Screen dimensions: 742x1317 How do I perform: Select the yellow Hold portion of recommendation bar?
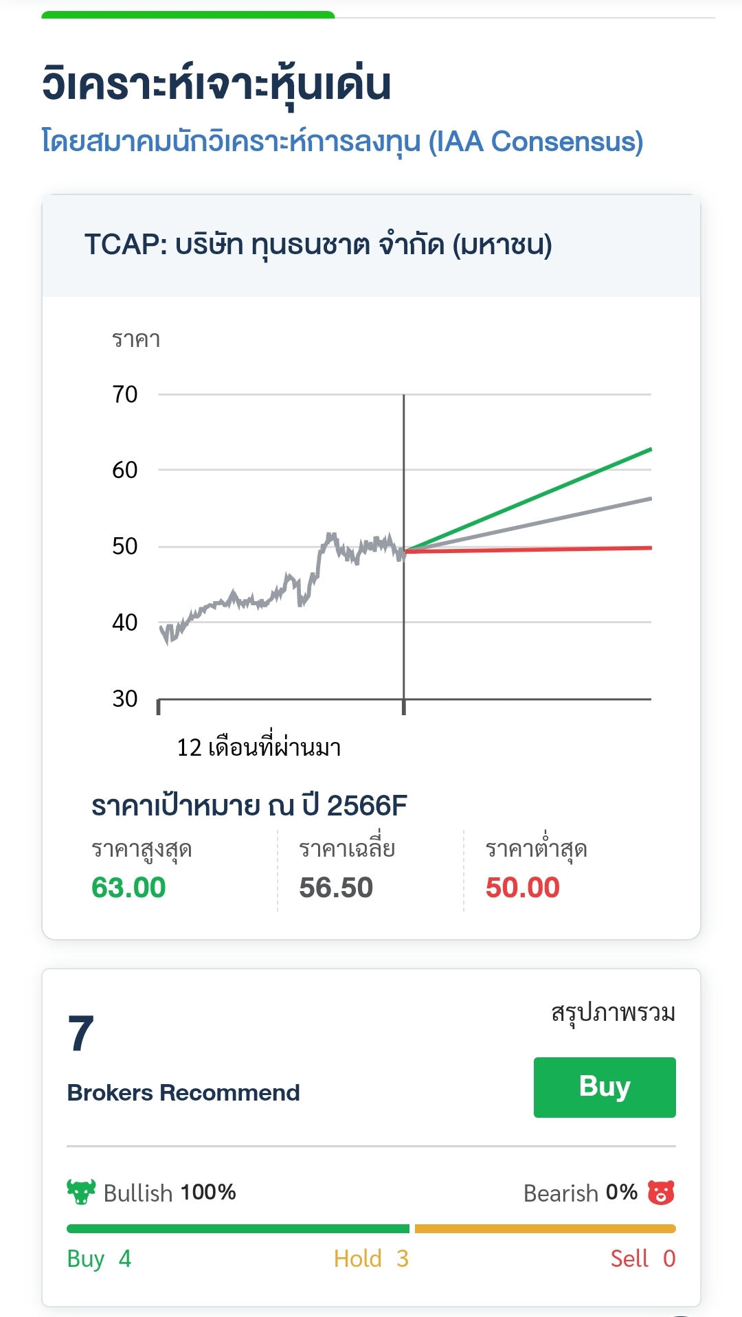[x=546, y=1228]
